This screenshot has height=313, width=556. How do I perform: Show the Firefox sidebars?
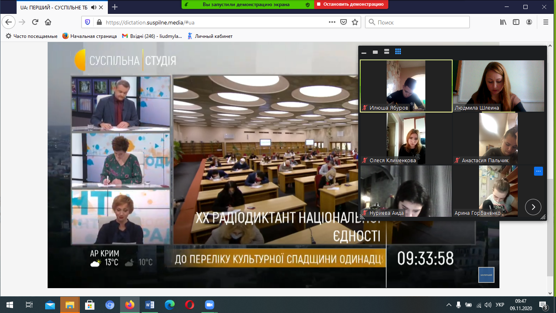(516, 22)
